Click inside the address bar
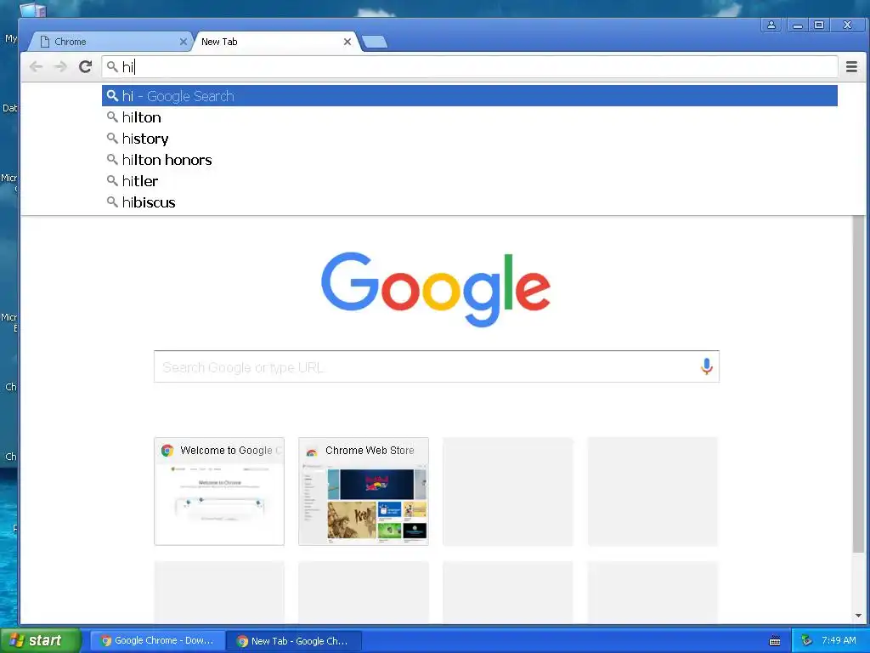 point(469,66)
